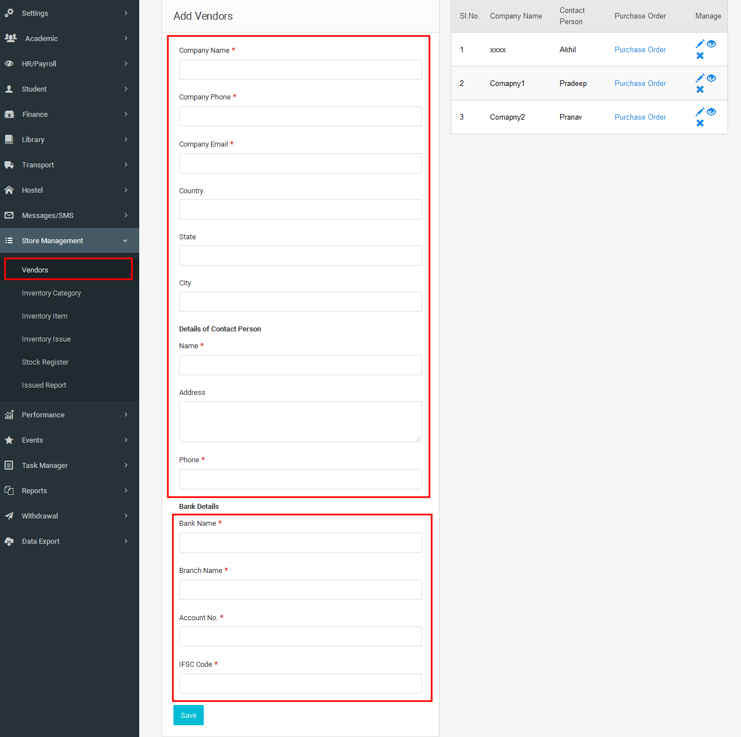Expand the Finance menu chevron
741x737 pixels.
click(126, 114)
